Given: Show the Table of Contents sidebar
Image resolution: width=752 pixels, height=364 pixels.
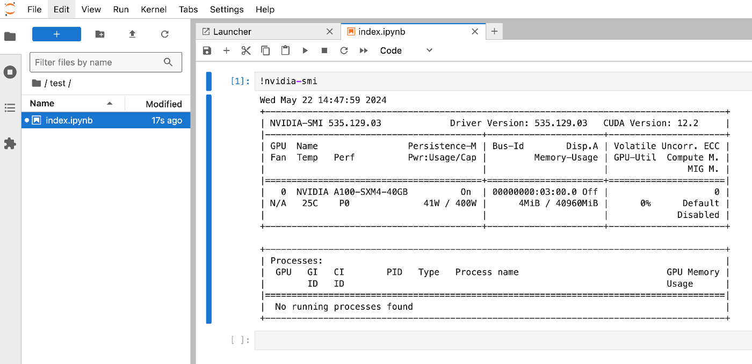Looking at the screenshot, I should pyautogui.click(x=10, y=108).
